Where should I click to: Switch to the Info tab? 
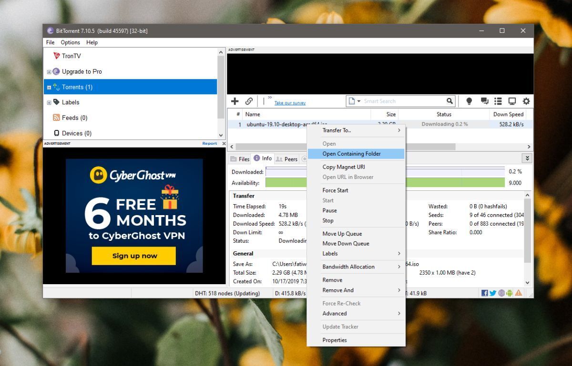point(263,158)
